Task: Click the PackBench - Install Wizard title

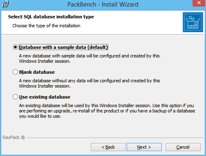Action: pyautogui.click(x=103, y=4)
